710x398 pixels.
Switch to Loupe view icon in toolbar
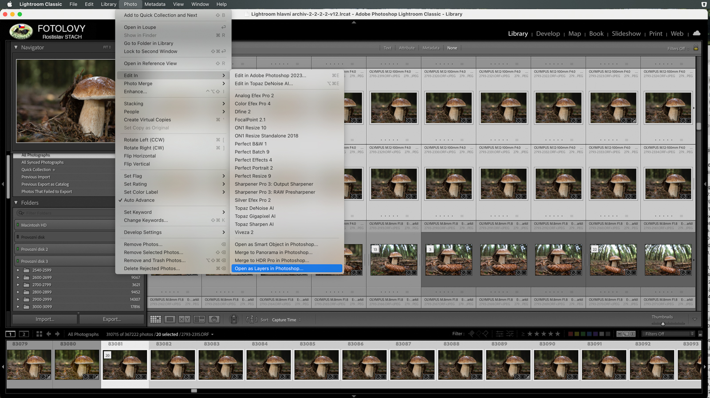click(x=170, y=319)
